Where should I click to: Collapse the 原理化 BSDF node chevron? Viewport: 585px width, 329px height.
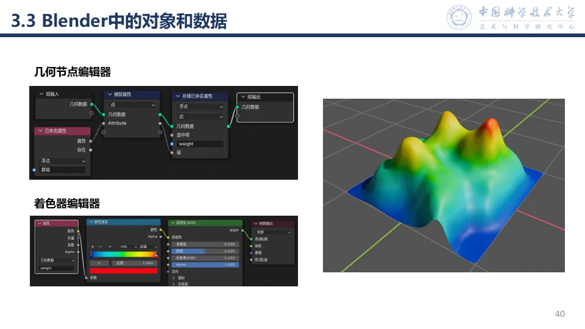[172, 223]
